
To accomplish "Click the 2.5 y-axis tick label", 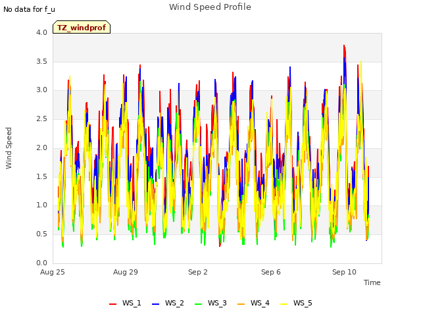I will click(x=42, y=118).
